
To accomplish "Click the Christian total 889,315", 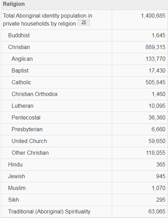I will tap(155, 47).
